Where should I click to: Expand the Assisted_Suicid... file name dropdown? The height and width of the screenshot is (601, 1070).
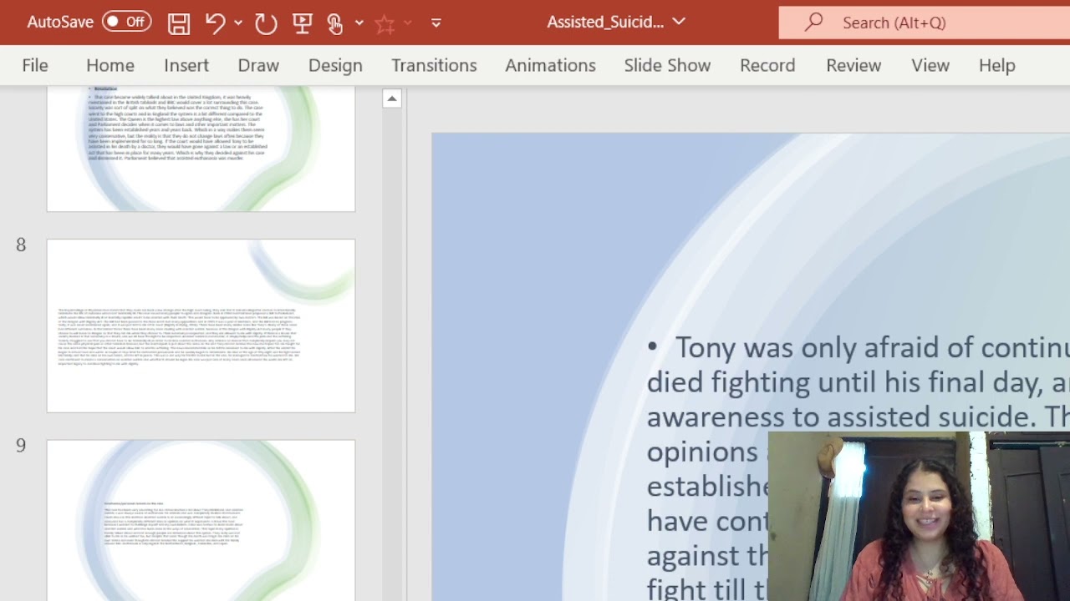pos(679,22)
